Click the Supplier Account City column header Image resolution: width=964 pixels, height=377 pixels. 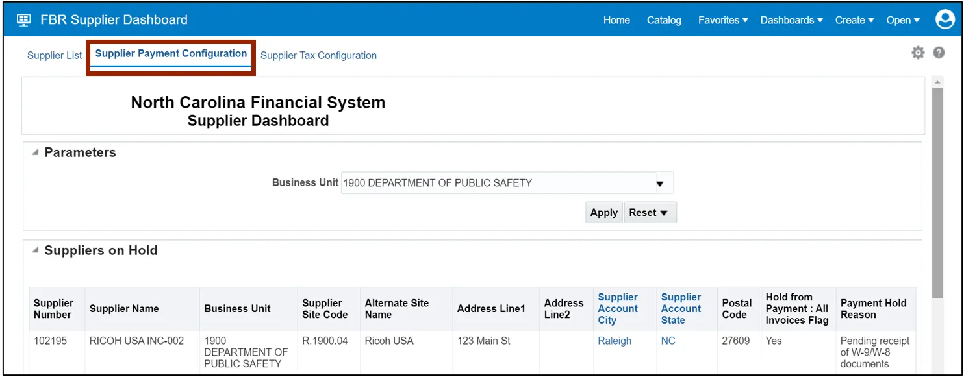tap(618, 309)
